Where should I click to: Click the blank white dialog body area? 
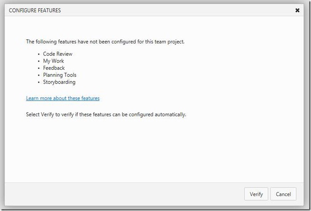point(156,148)
